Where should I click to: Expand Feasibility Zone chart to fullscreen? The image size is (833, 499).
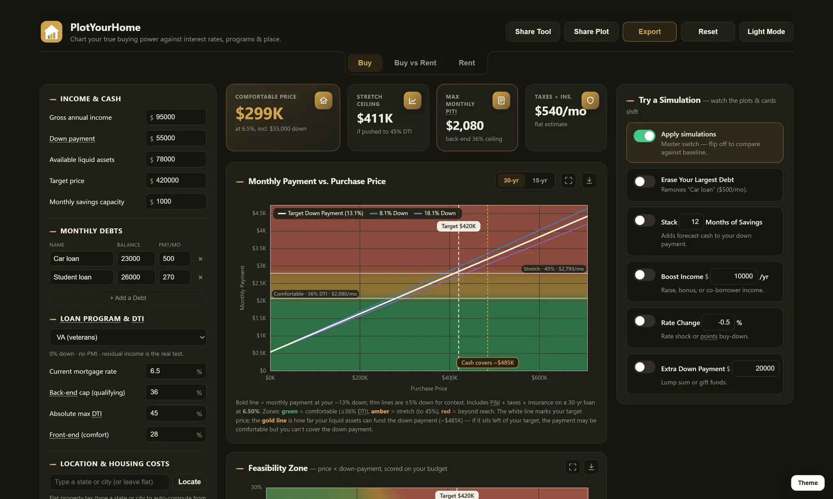tap(573, 467)
